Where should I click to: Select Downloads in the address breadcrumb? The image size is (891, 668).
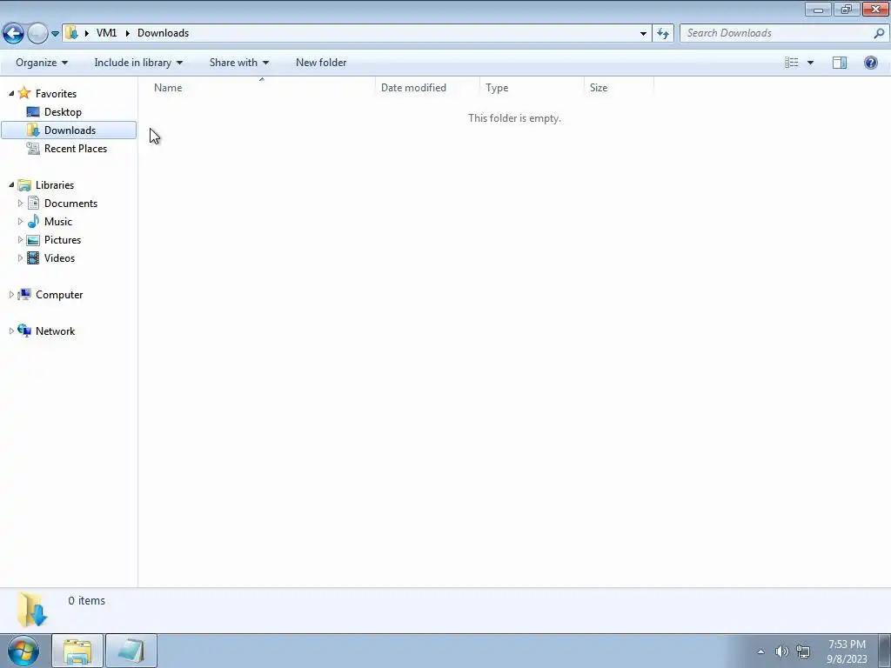pos(163,33)
